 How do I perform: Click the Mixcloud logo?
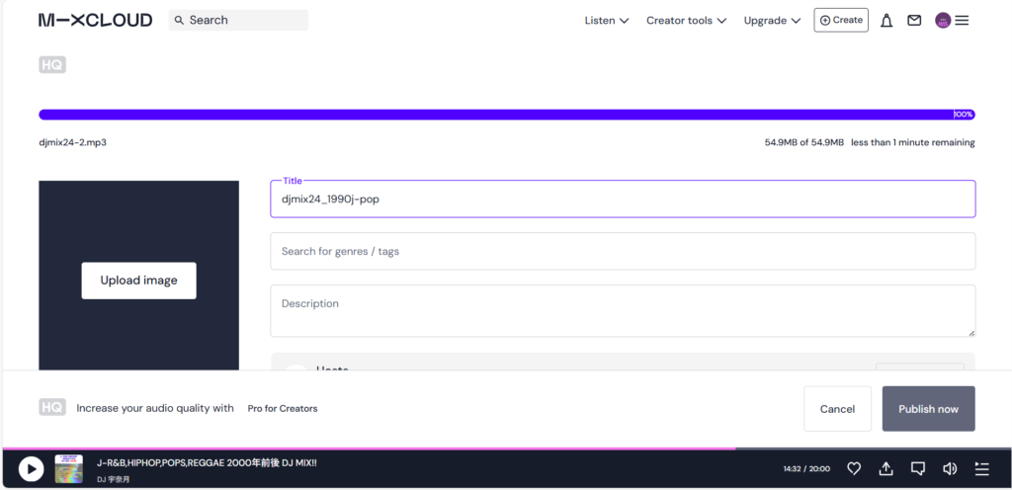[95, 20]
